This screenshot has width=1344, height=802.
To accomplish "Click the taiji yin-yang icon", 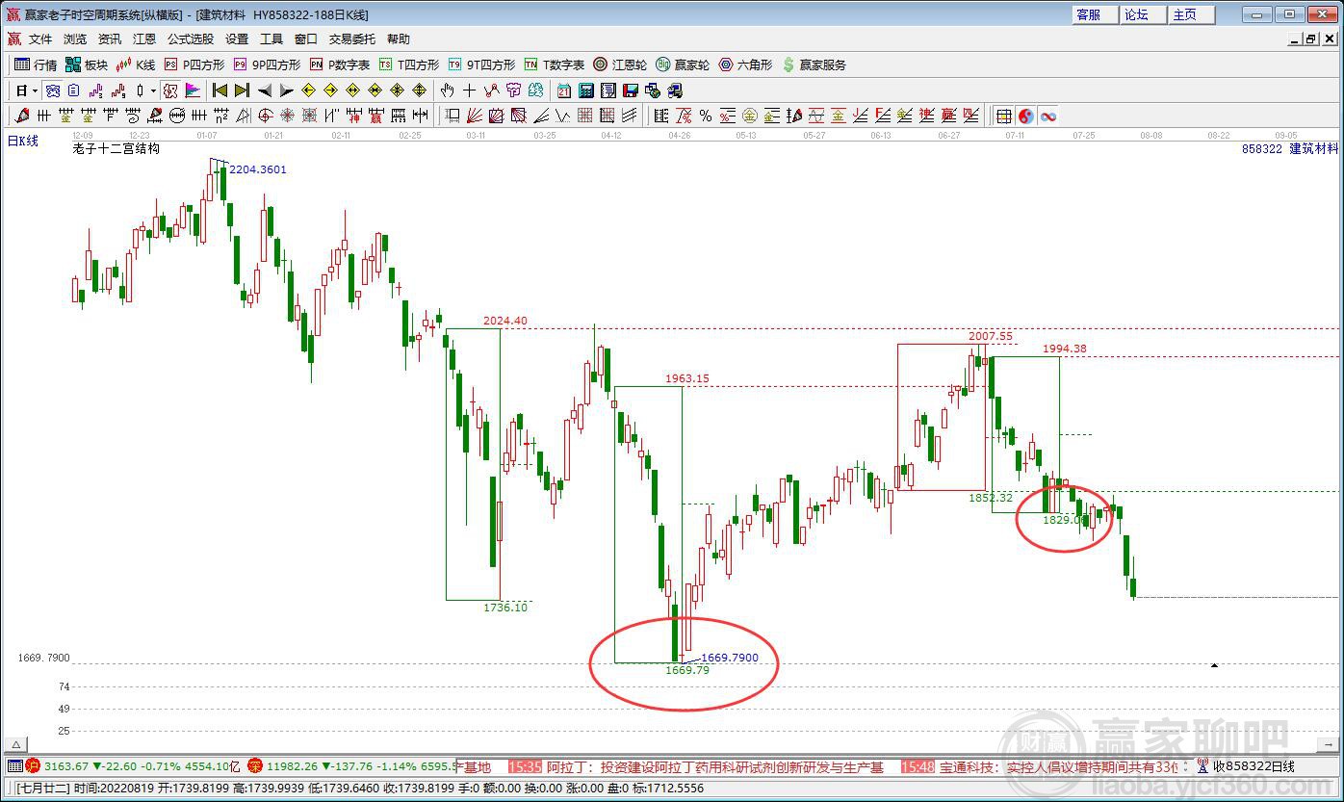I will 1026,116.
